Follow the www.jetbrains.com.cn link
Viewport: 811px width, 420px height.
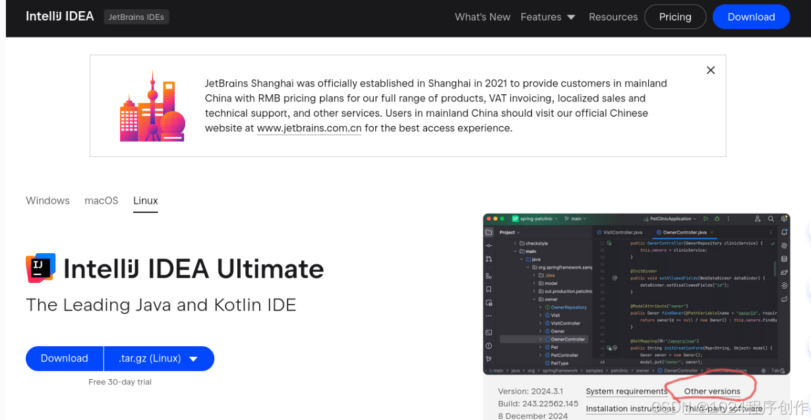(x=309, y=128)
